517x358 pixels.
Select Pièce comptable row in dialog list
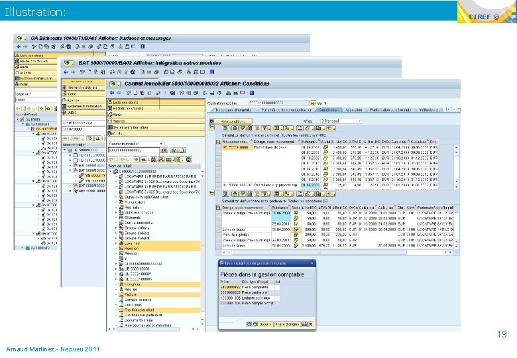pos(250,287)
